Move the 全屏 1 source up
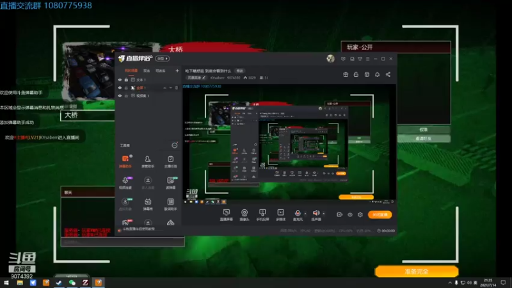512x288 pixels. (x=165, y=88)
